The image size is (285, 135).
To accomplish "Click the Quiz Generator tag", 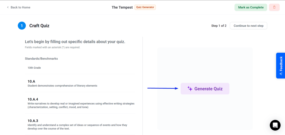I will tap(145, 7).
